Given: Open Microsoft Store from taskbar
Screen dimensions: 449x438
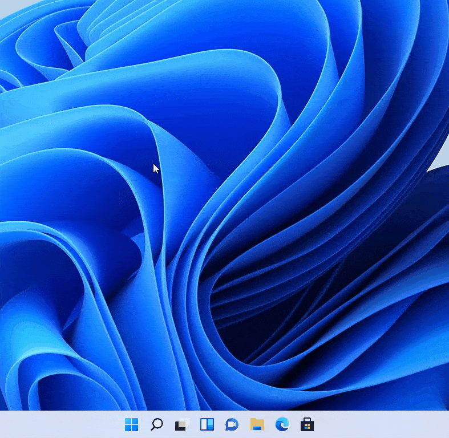Looking at the screenshot, I should [x=307, y=424].
